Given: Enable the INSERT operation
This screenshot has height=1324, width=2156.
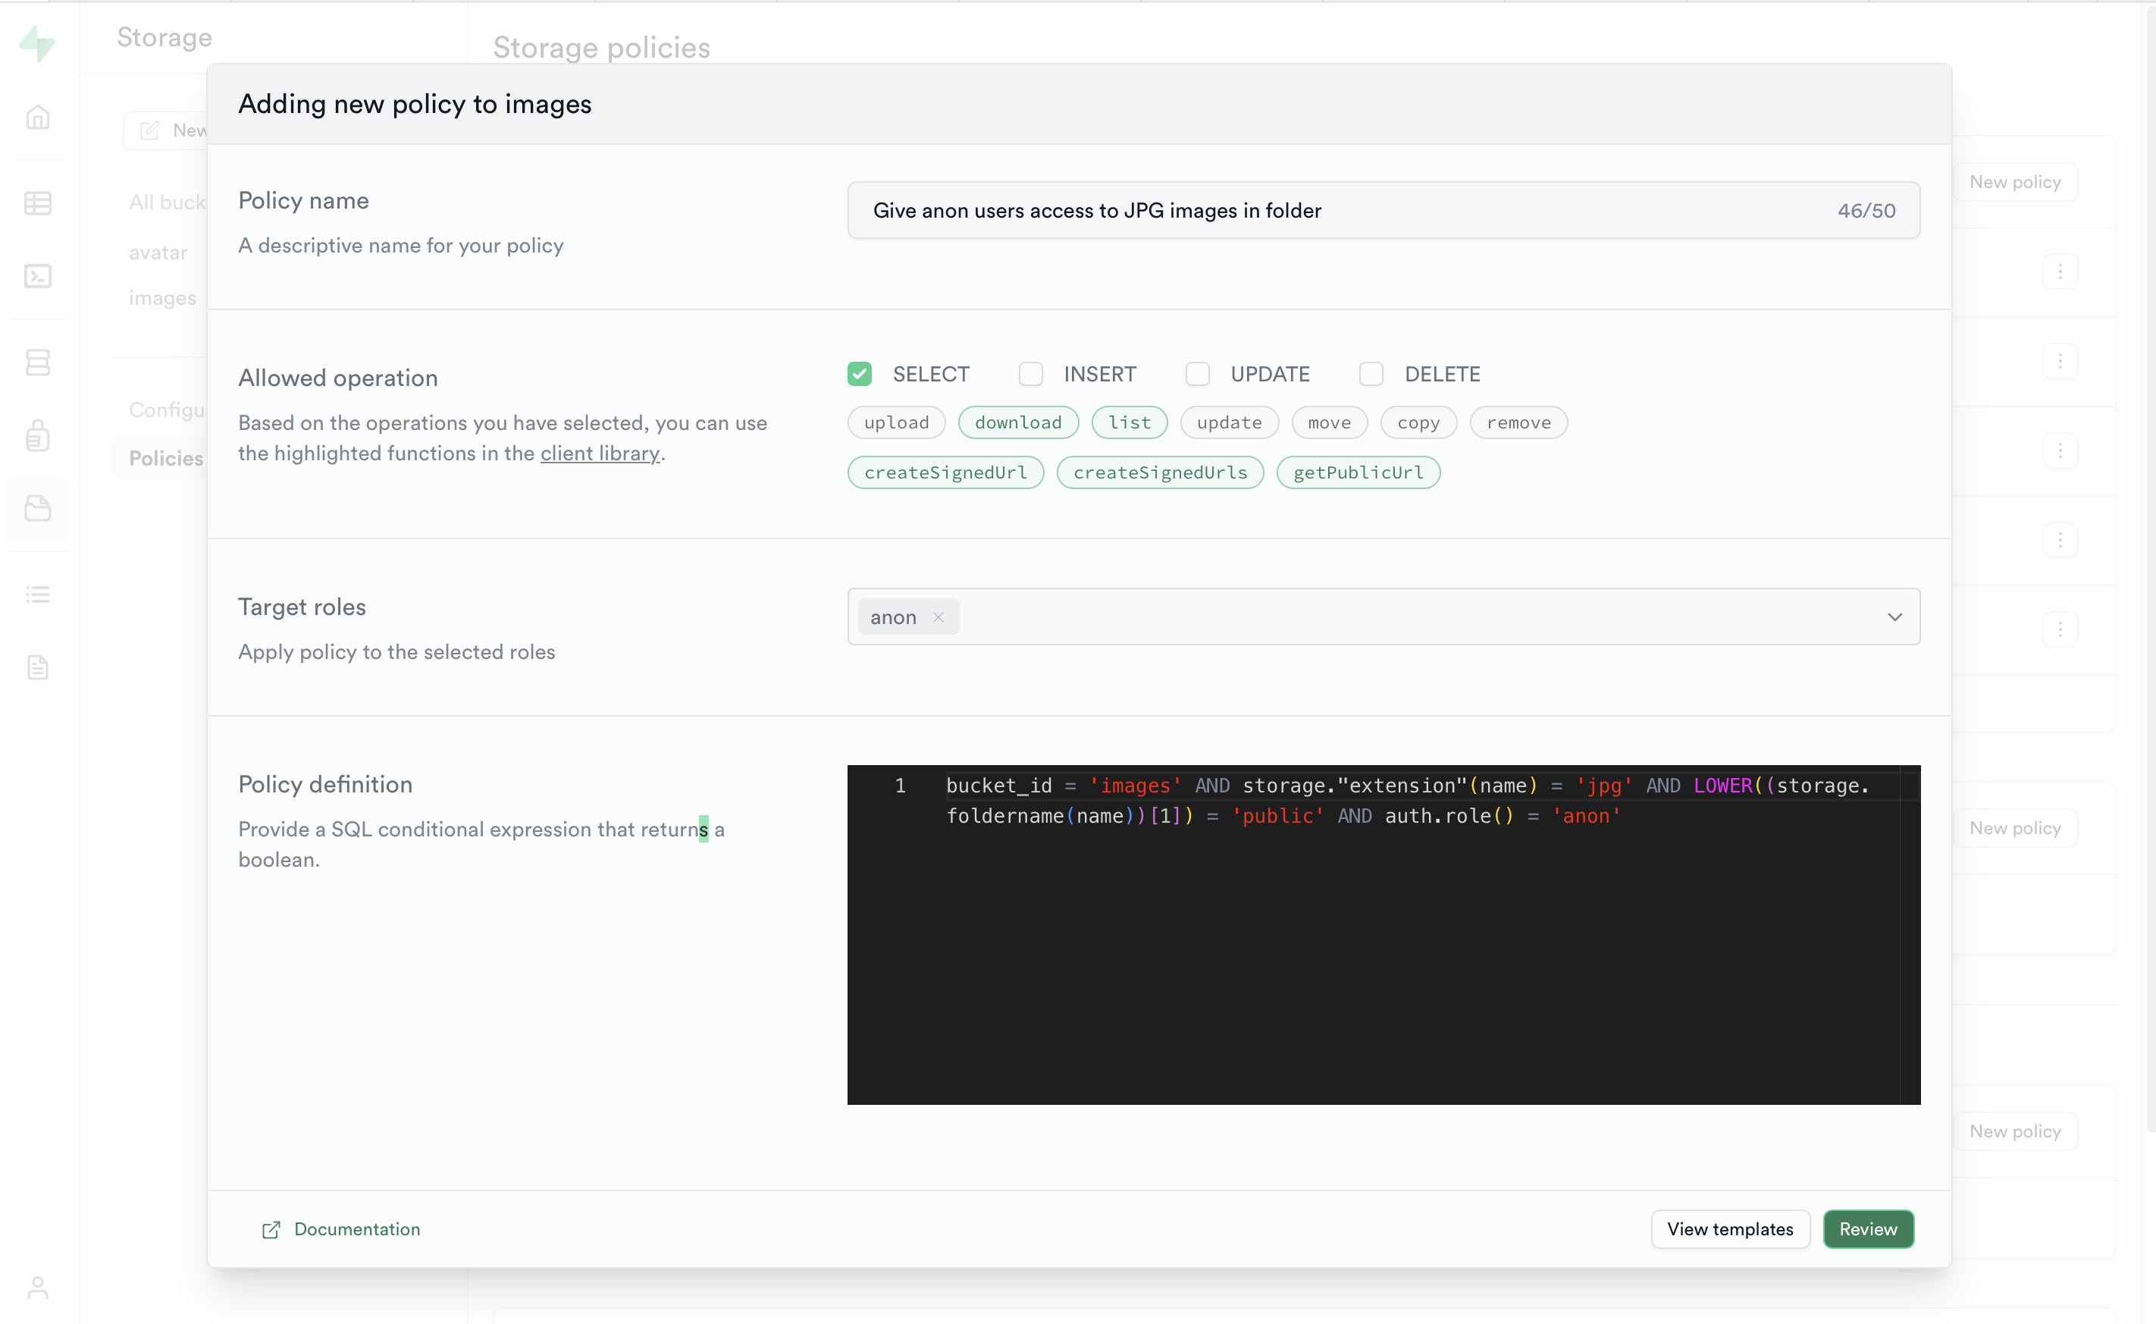Looking at the screenshot, I should (1030, 374).
